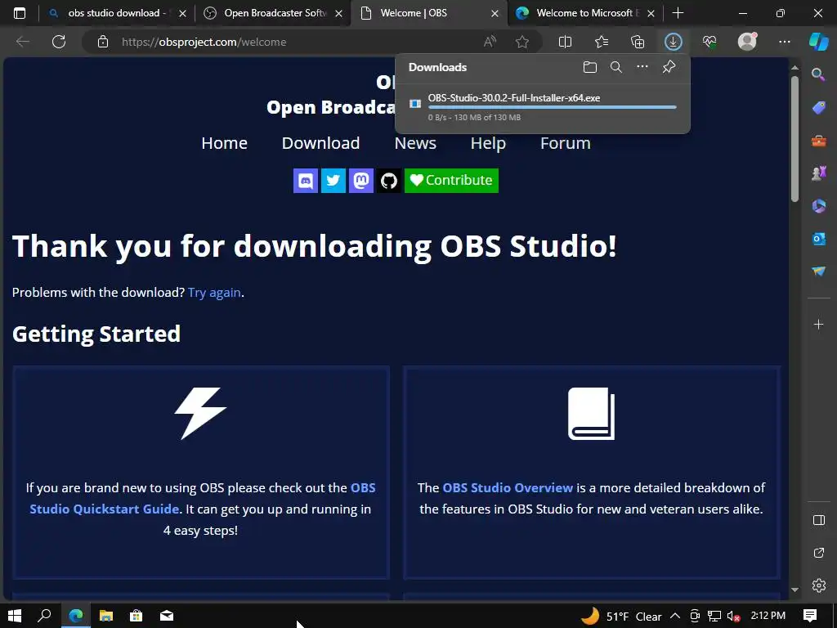This screenshot has width=837, height=628.
Task: Activate the Read aloud icon
Action: 490,42
